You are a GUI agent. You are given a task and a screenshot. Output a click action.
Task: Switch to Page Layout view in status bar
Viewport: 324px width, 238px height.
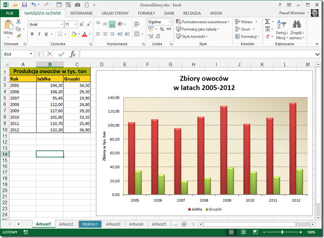click(x=244, y=232)
